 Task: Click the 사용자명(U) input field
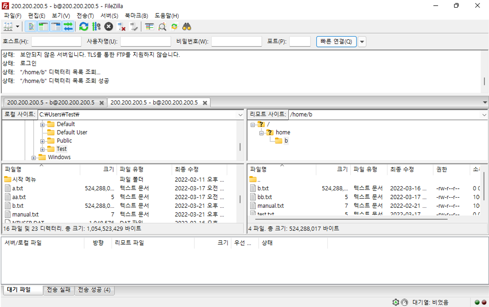146,41
